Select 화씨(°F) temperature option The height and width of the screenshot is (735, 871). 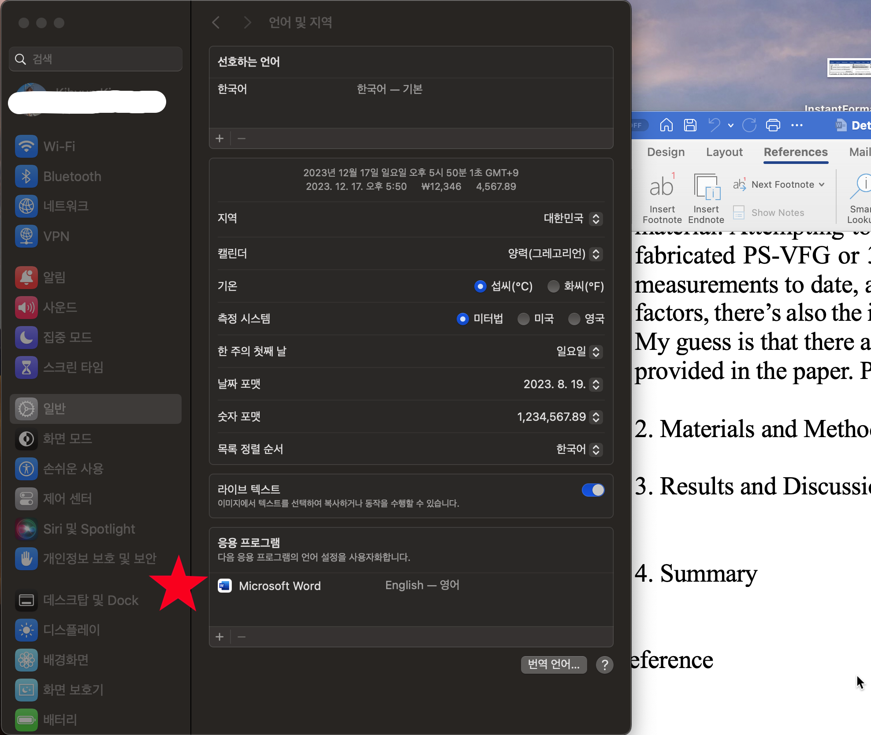553,286
